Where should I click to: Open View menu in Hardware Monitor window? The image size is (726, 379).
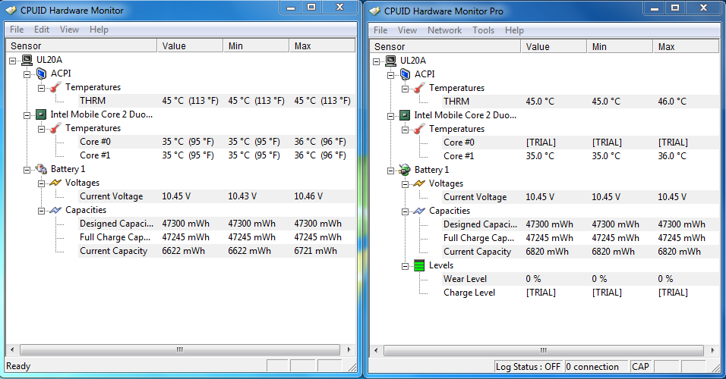[69, 29]
